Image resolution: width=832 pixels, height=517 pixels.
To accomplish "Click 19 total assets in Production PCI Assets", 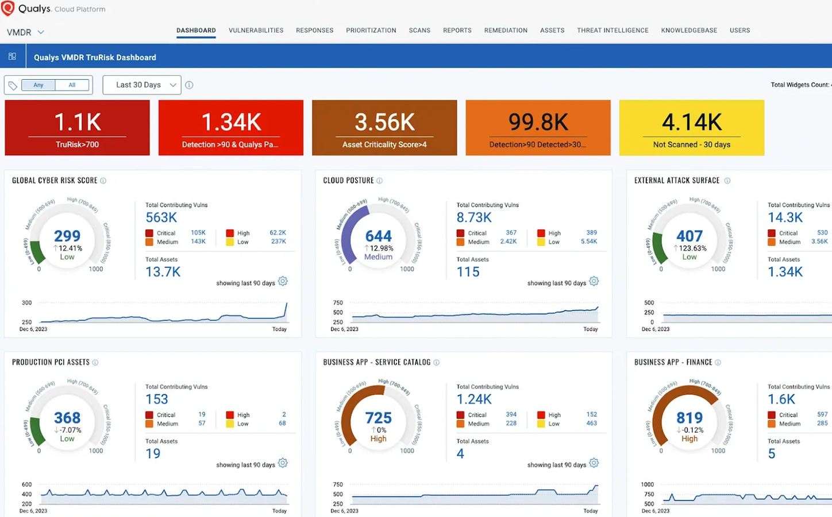I will click(x=153, y=454).
